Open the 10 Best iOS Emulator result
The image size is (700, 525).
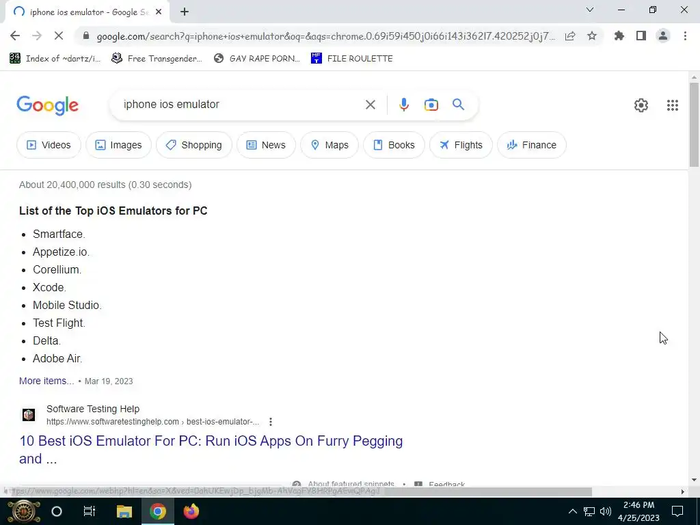pos(211,450)
